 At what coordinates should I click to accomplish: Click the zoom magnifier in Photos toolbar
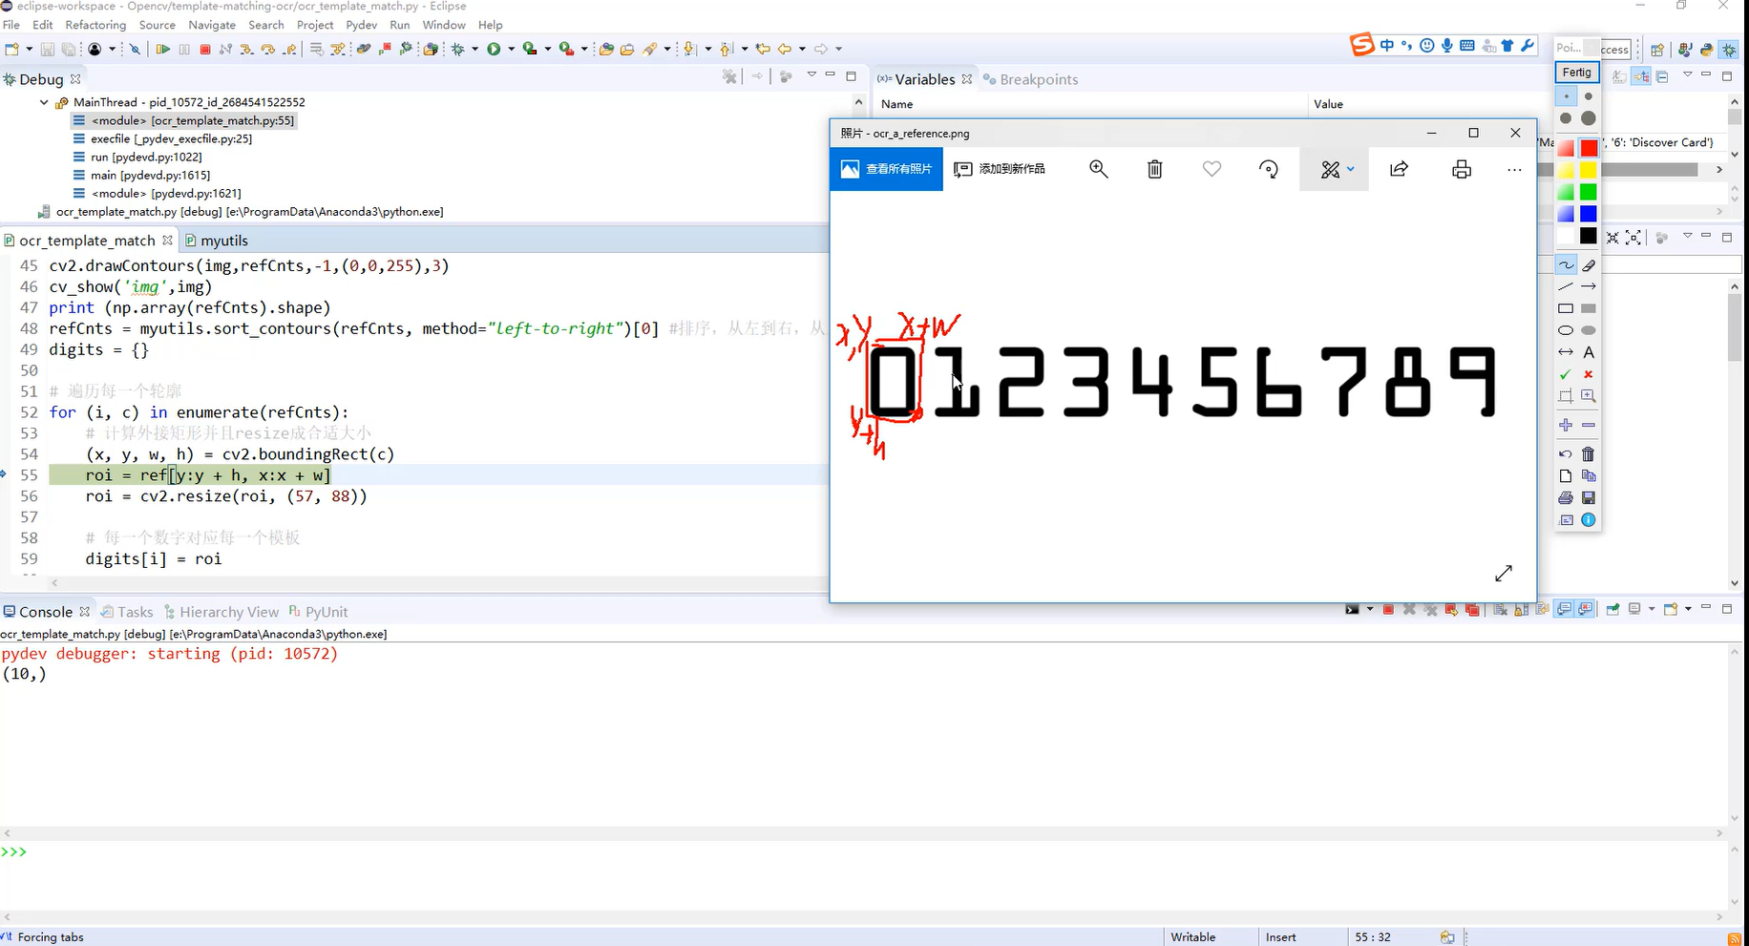(x=1099, y=169)
